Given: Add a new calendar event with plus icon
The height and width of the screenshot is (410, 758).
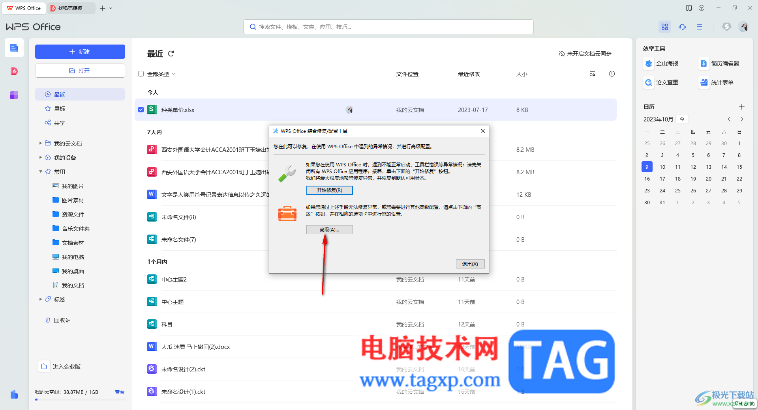Looking at the screenshot, I should click(x=742, y=107).
